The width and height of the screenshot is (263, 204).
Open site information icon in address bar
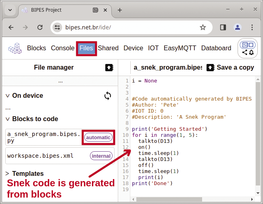pyautogui.click(x=57, y=27)
